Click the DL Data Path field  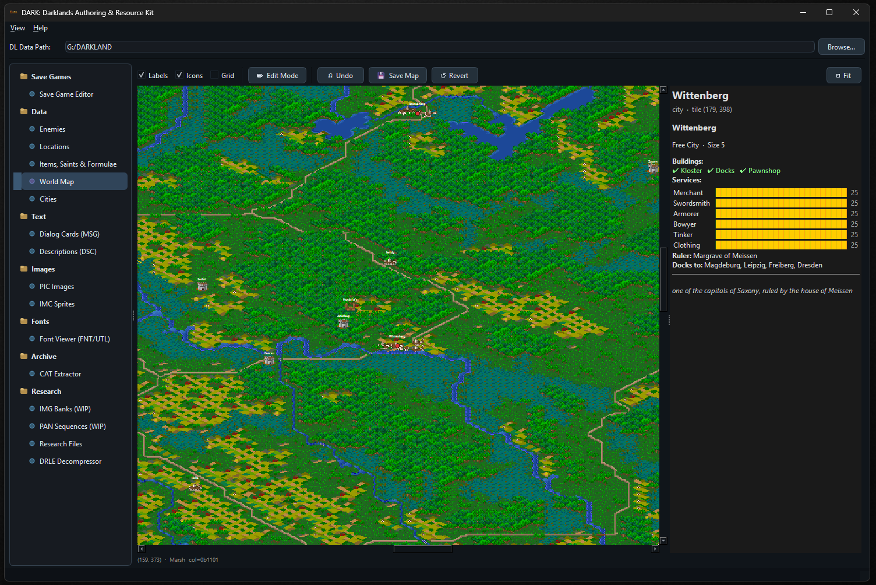point(440,47)
